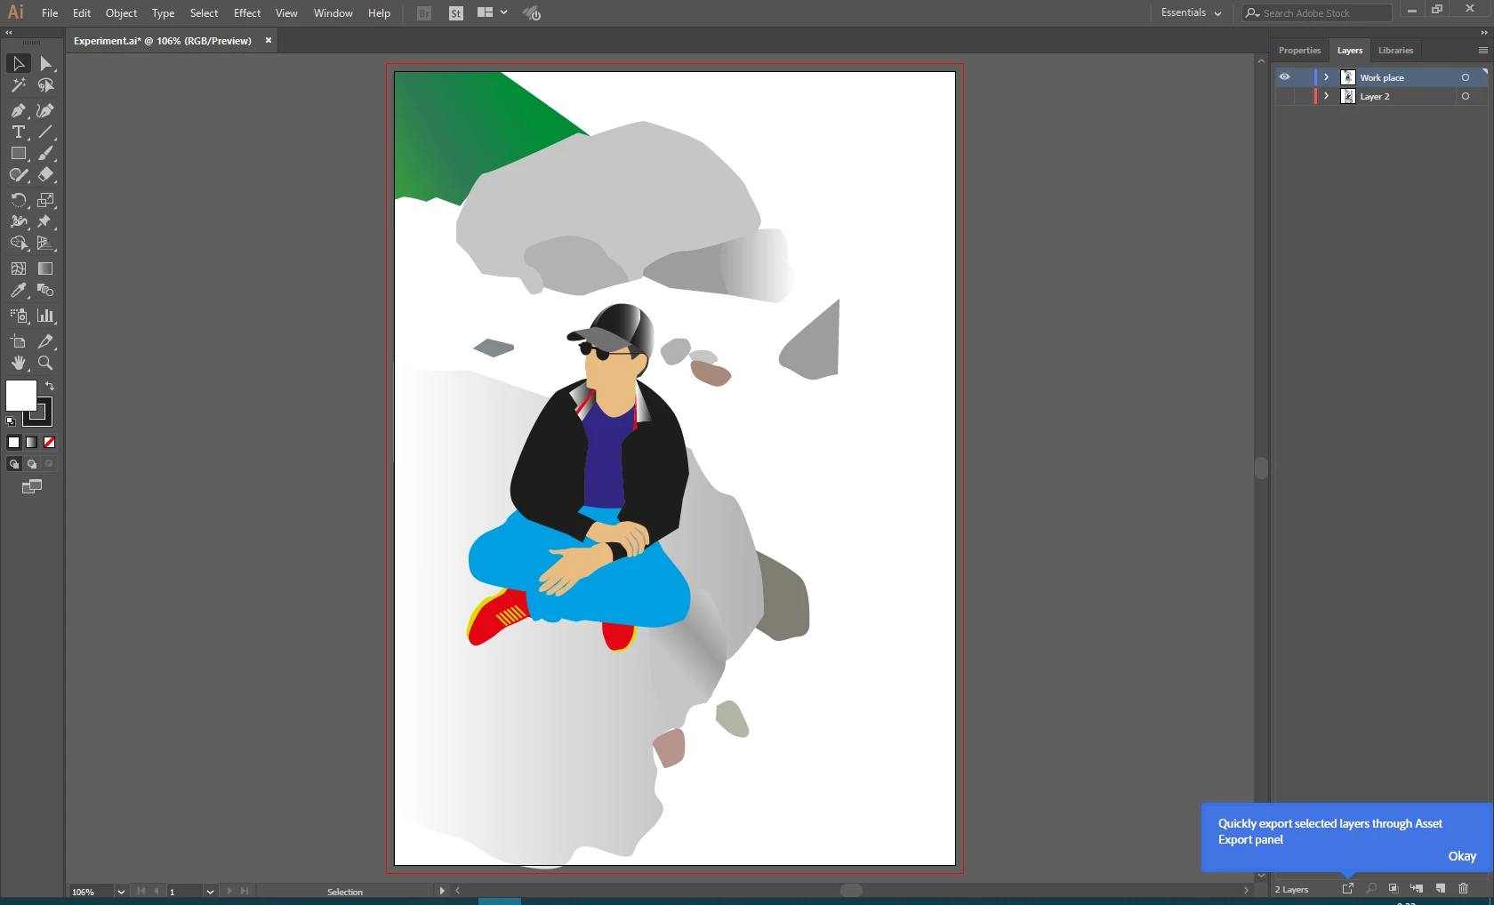Reset to default fill and stroke
The width and height of the screenshot is (1494, 905).
tap(11, 420)
